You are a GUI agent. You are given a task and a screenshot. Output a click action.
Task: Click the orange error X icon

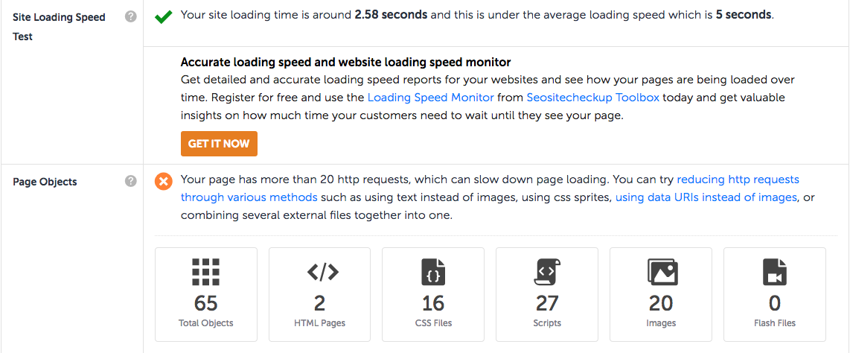pyautogui.click(x=163, y=181)
